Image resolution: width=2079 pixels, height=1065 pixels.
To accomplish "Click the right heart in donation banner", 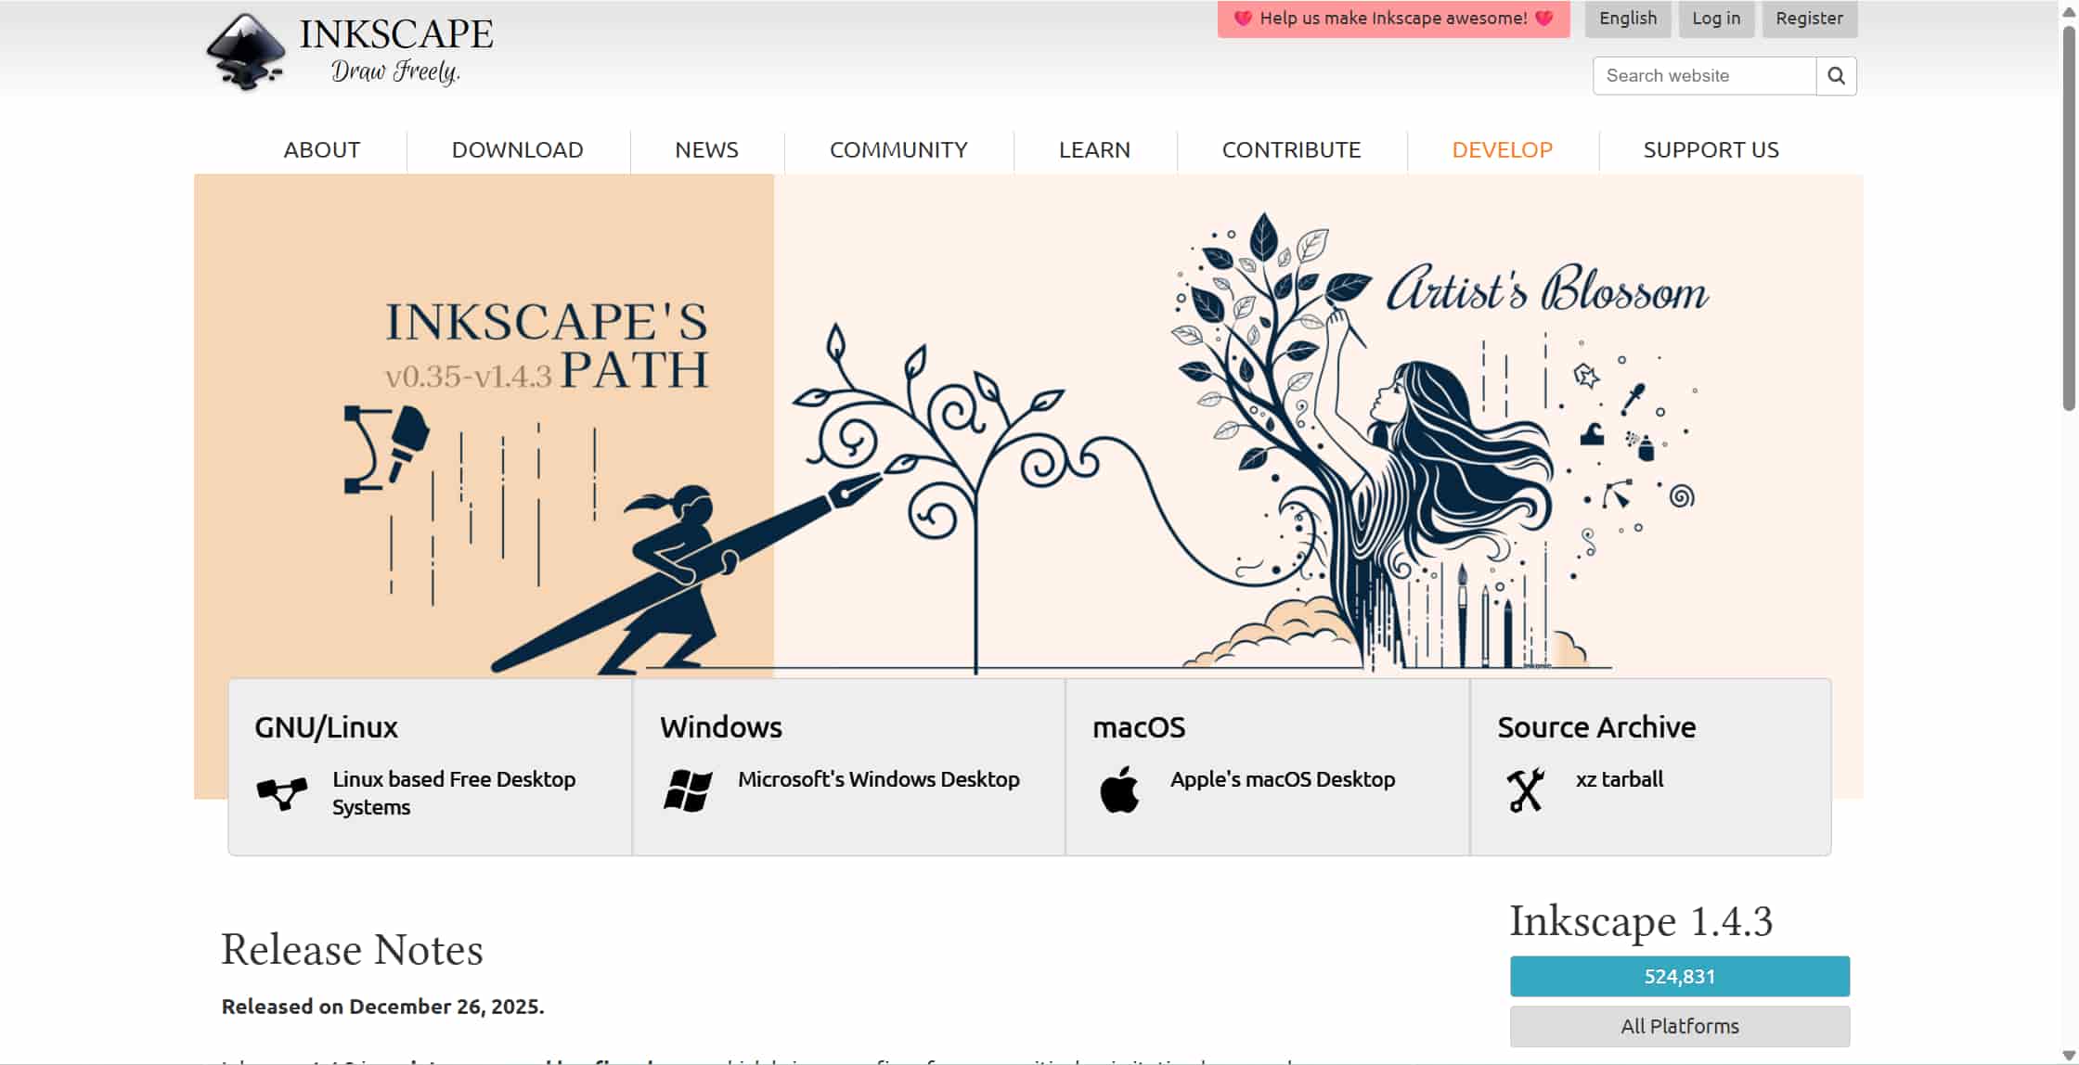I will 1544,18.
